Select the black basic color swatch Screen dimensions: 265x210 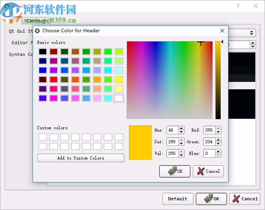point(43,52)
